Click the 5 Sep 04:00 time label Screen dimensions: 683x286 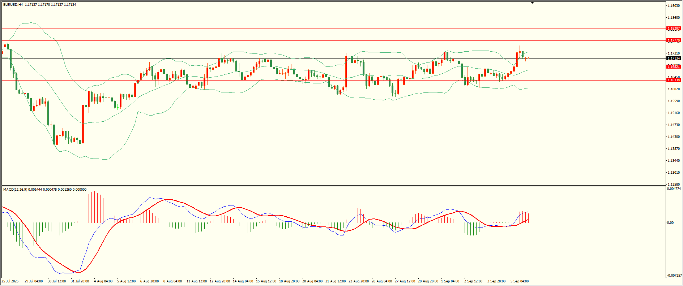click(x=519, y=281)
